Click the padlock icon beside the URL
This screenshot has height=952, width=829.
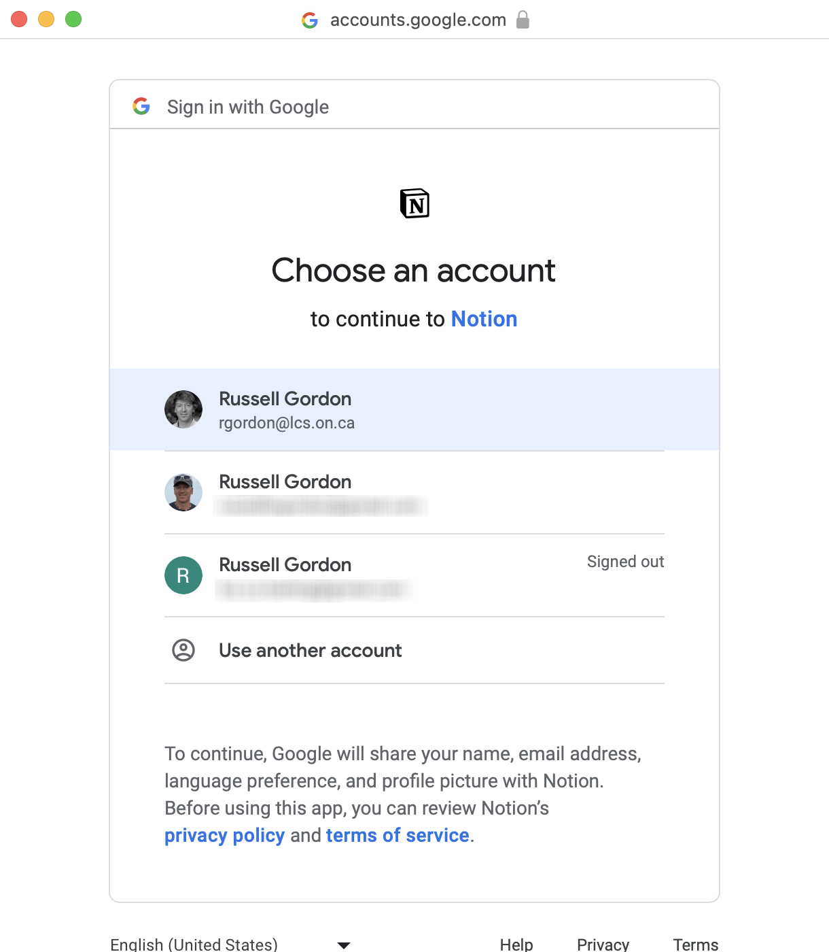click(523, 20)
